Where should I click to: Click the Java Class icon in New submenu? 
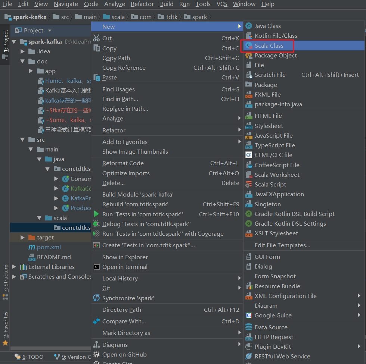coord(249,26)
